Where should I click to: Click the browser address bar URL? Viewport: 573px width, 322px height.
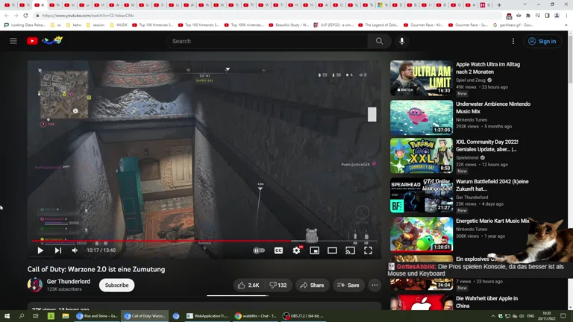88,16
